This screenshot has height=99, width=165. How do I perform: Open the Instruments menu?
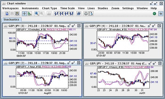click(x=30, y=8)
